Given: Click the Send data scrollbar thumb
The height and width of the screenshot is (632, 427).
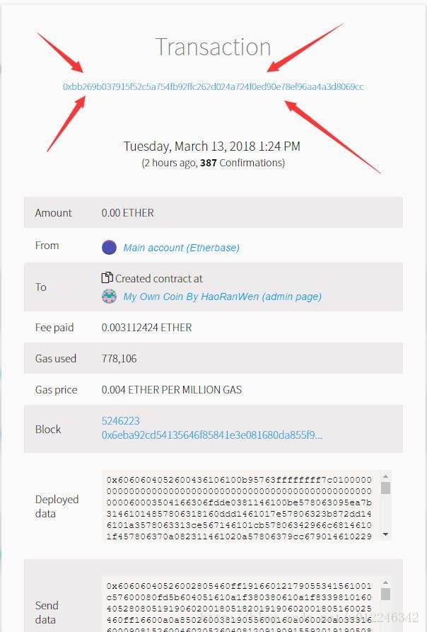Looking at the screenshot, I should tap(385, 594).
